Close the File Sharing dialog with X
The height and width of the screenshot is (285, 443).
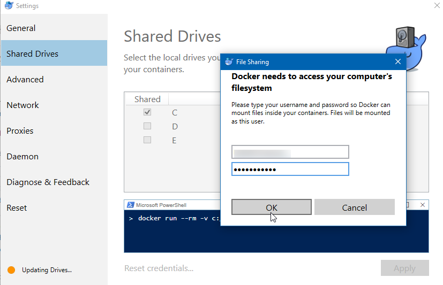click(x=398, y=61)
